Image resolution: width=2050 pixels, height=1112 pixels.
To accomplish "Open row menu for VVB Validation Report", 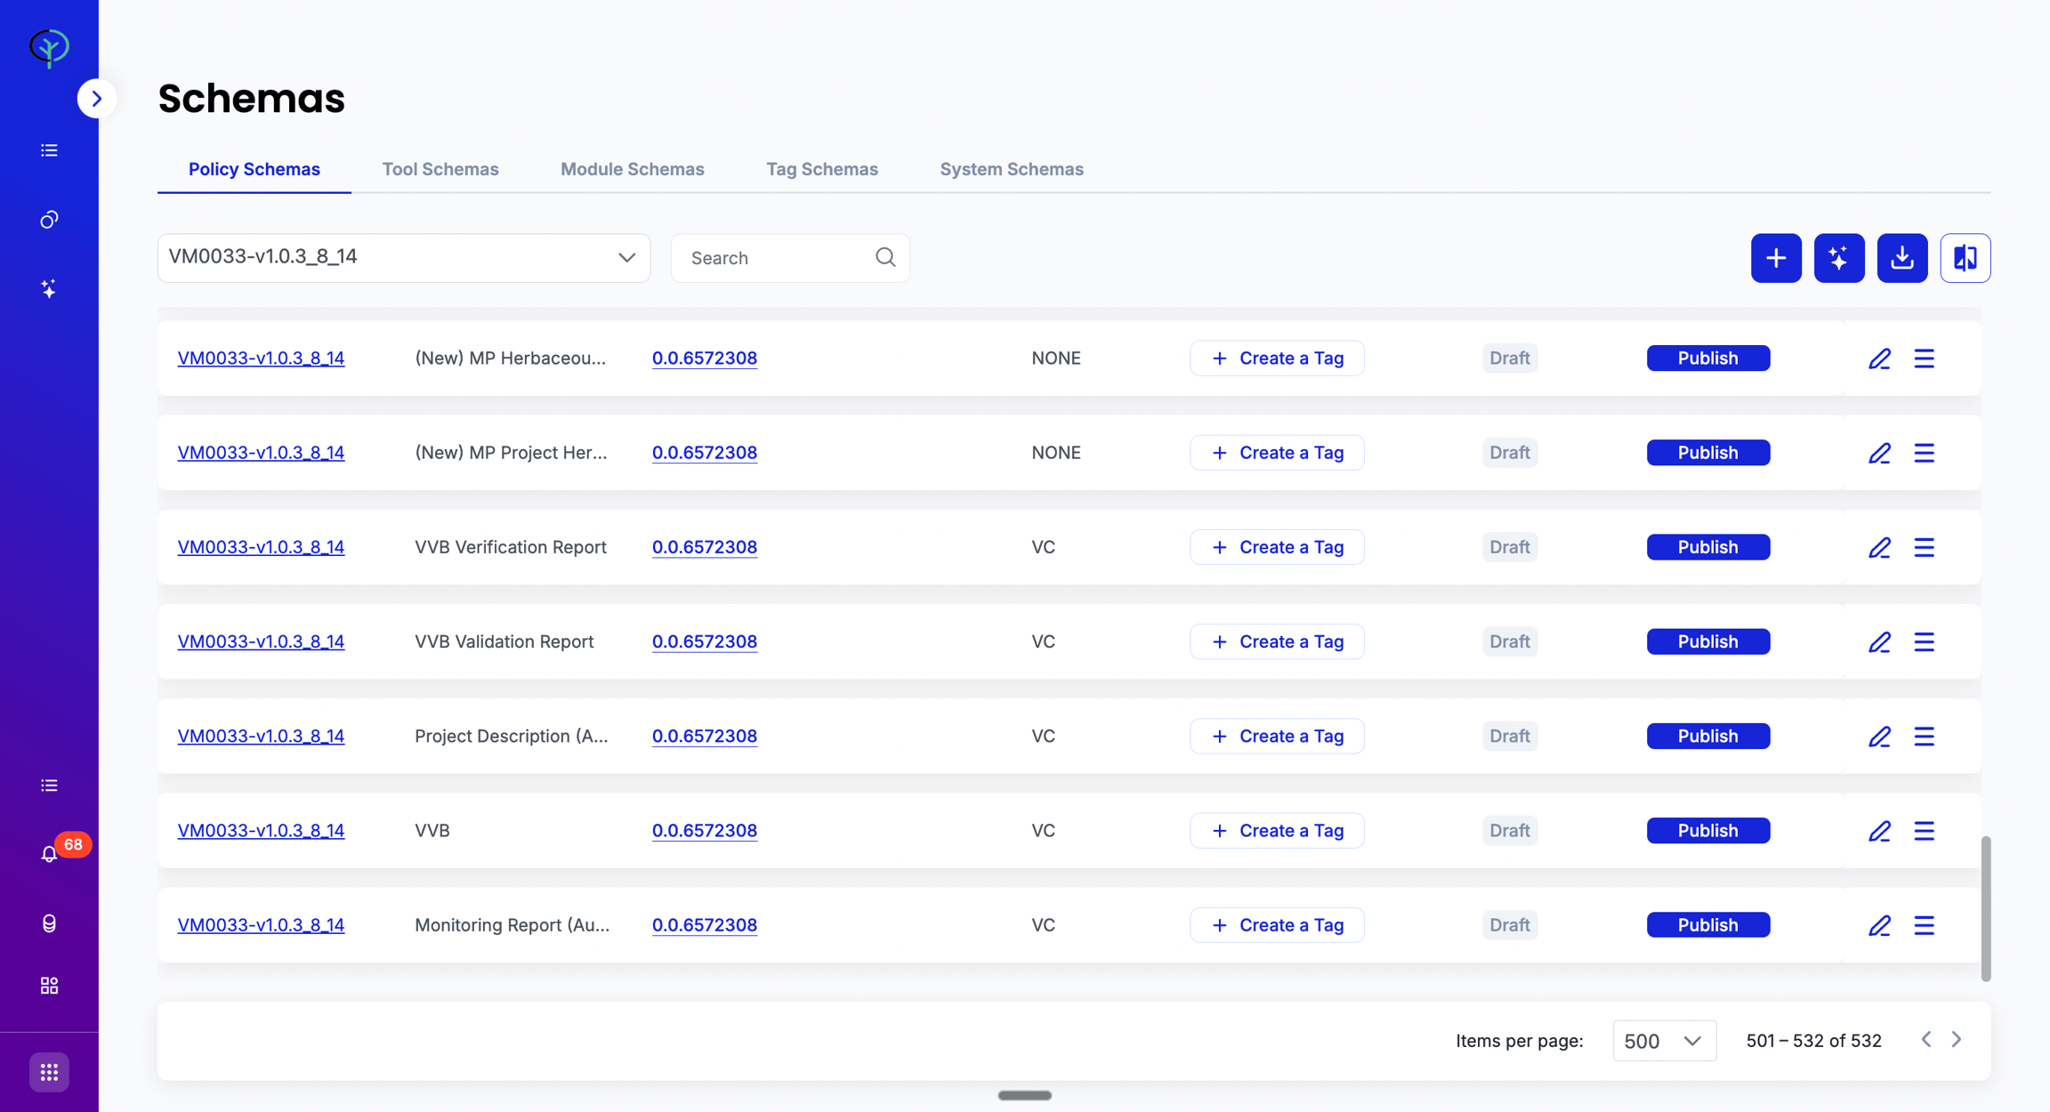I will point(1925,641).
